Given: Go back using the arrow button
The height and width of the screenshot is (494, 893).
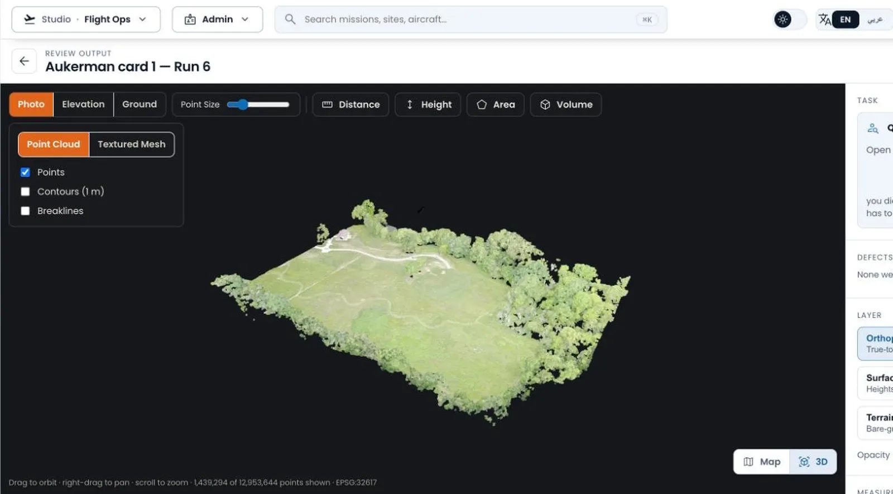Looking at the screenshot, I should (24, 61).
